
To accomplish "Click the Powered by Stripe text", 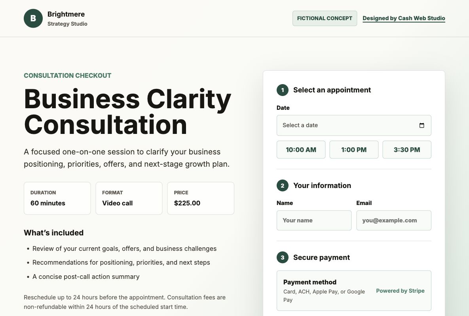I will tap(400, 291).
